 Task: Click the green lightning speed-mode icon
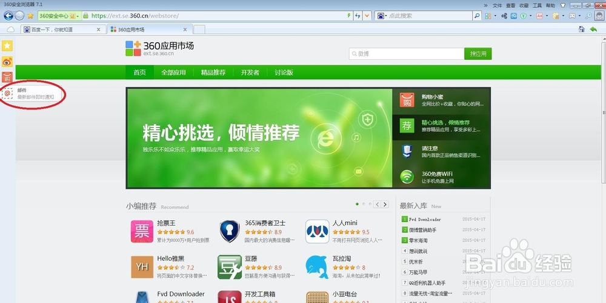pyautogui.click(x=348, y=16)
